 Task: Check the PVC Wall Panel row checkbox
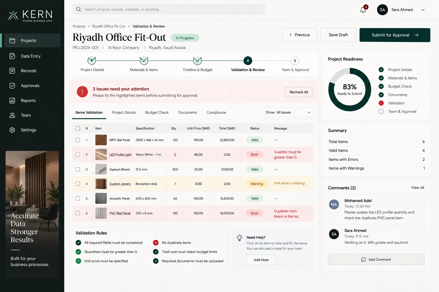point(78,213)
